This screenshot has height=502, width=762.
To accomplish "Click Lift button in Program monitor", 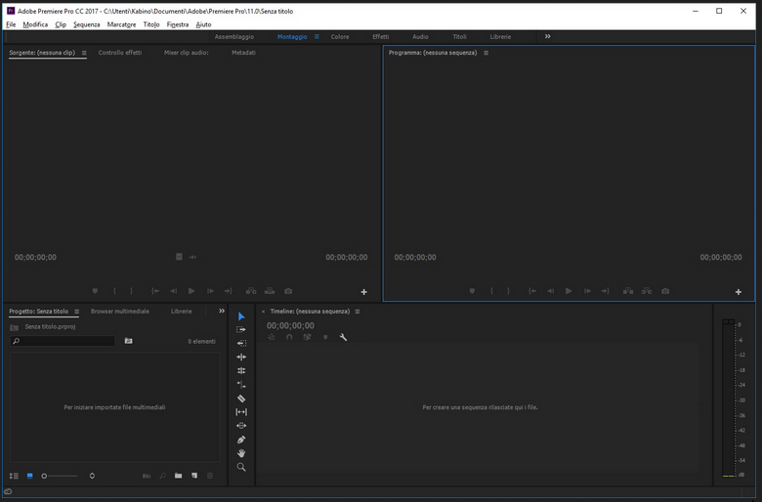I will click(x=628, y=291).
